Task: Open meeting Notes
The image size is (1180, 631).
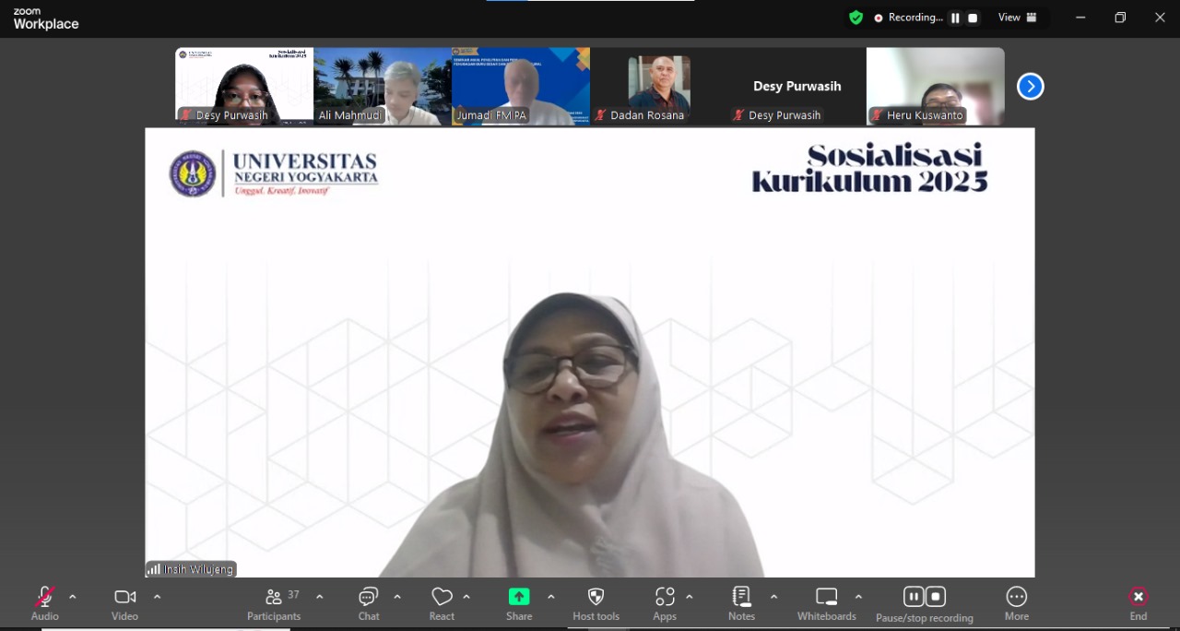Action: pos(741,603)
